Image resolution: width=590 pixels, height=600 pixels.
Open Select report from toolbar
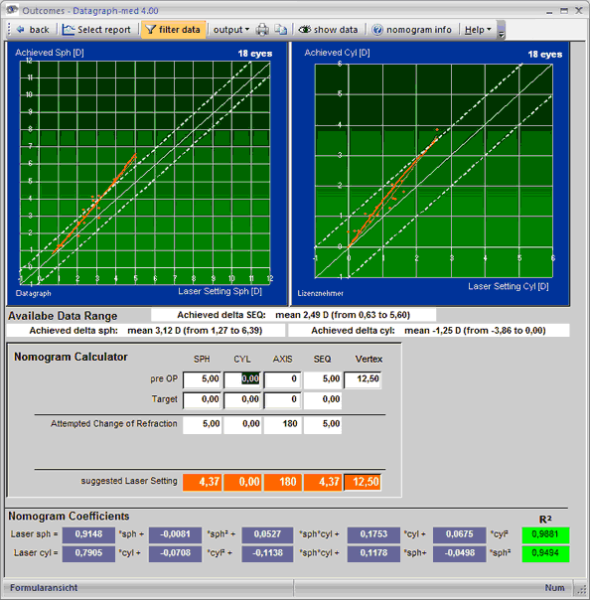click(x=96, y=30)
